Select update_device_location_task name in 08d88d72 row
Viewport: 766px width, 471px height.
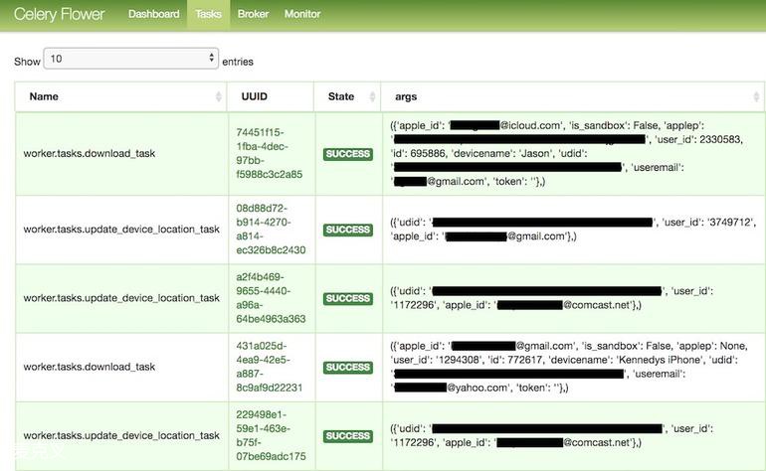pyautogui.click(x=121, y=229)
